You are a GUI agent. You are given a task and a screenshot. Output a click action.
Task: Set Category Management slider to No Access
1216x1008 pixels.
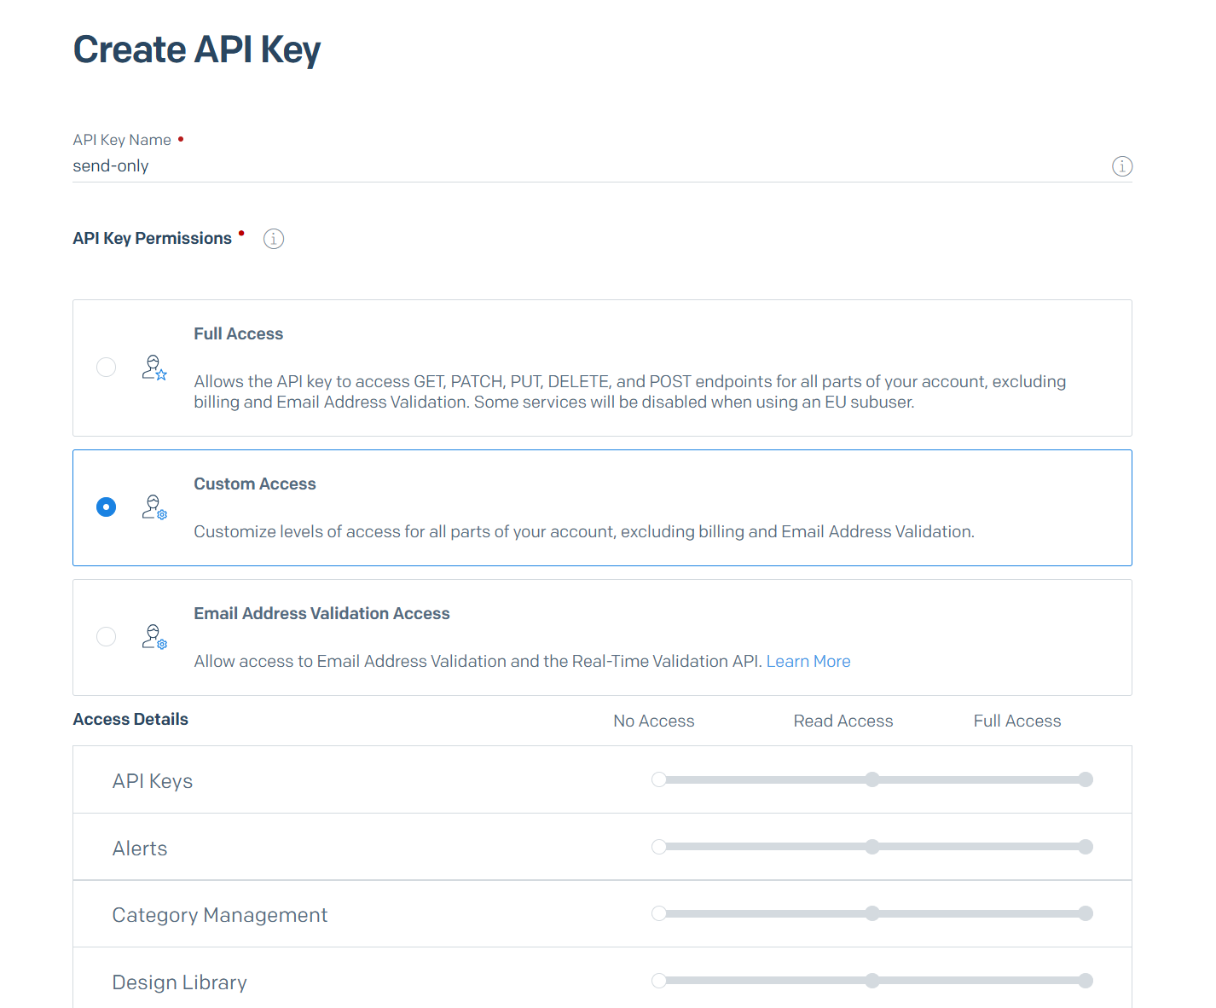(659, 913)
